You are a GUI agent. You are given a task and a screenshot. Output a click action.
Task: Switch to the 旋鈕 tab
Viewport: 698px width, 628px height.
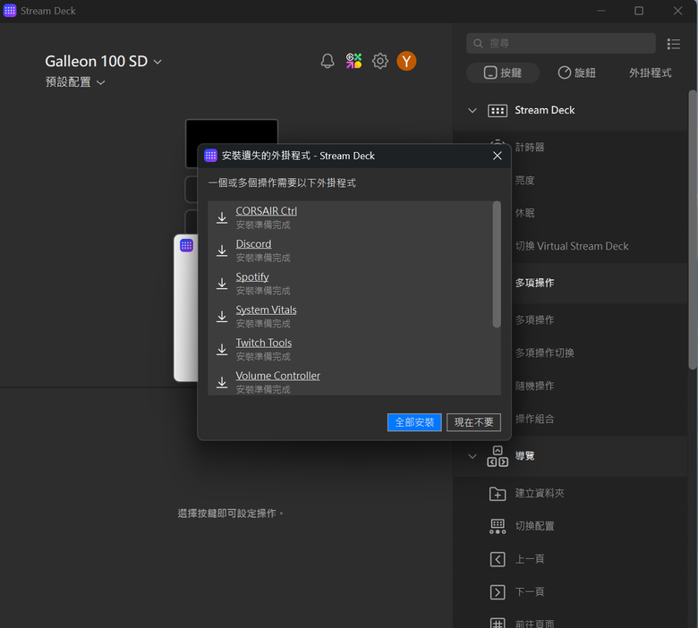coord(577,72)
